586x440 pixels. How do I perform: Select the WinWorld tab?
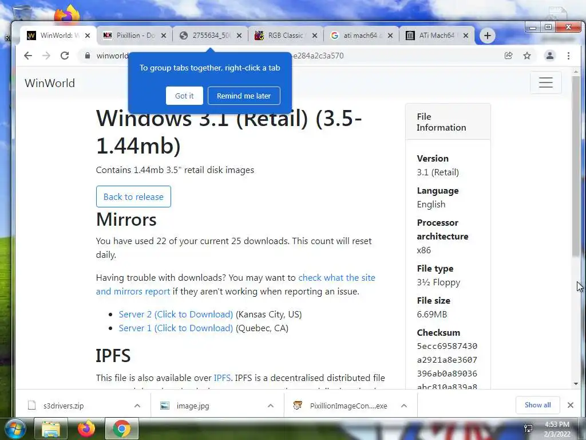58,36
